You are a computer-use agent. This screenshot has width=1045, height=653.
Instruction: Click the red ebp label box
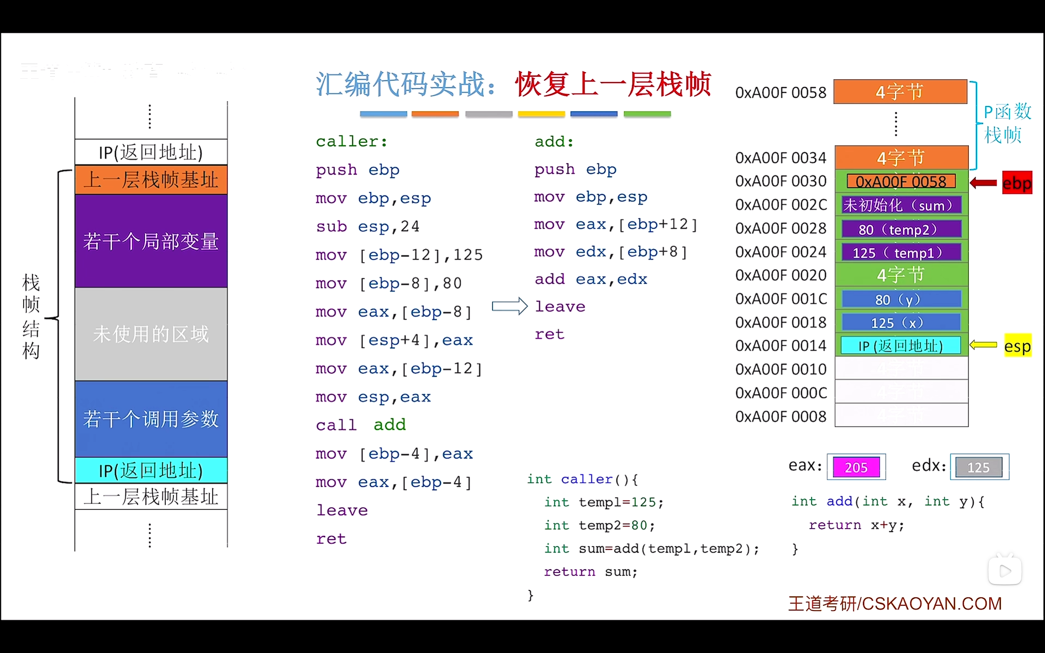(1017, 183)
